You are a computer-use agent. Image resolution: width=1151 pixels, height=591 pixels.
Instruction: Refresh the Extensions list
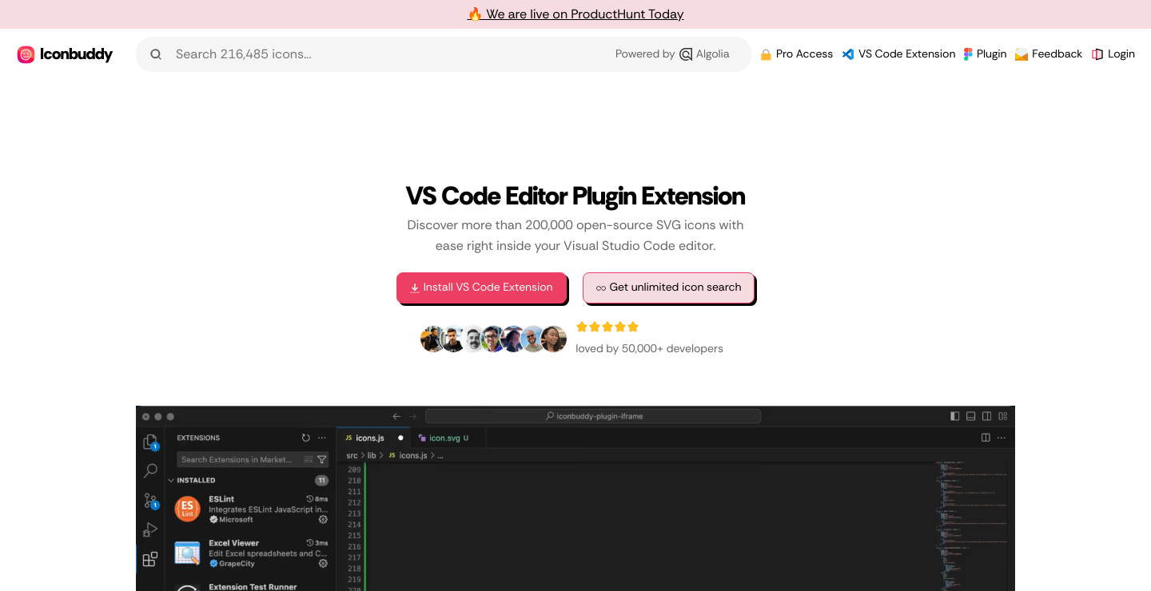(306, 438)
